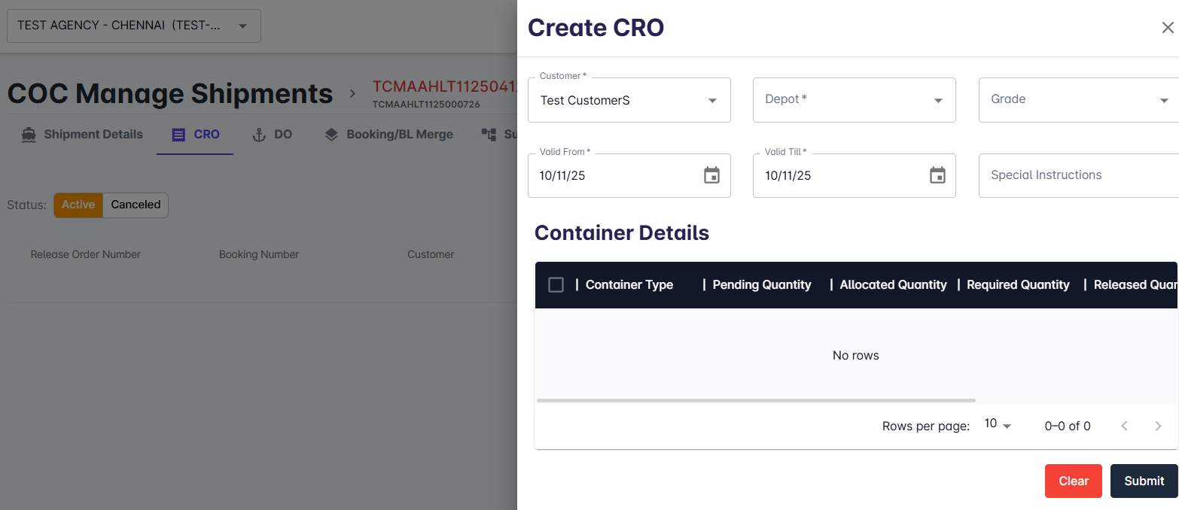1179x510 pixels.
Task: Click the anchor icon for DO
Action: pos(259,135)
